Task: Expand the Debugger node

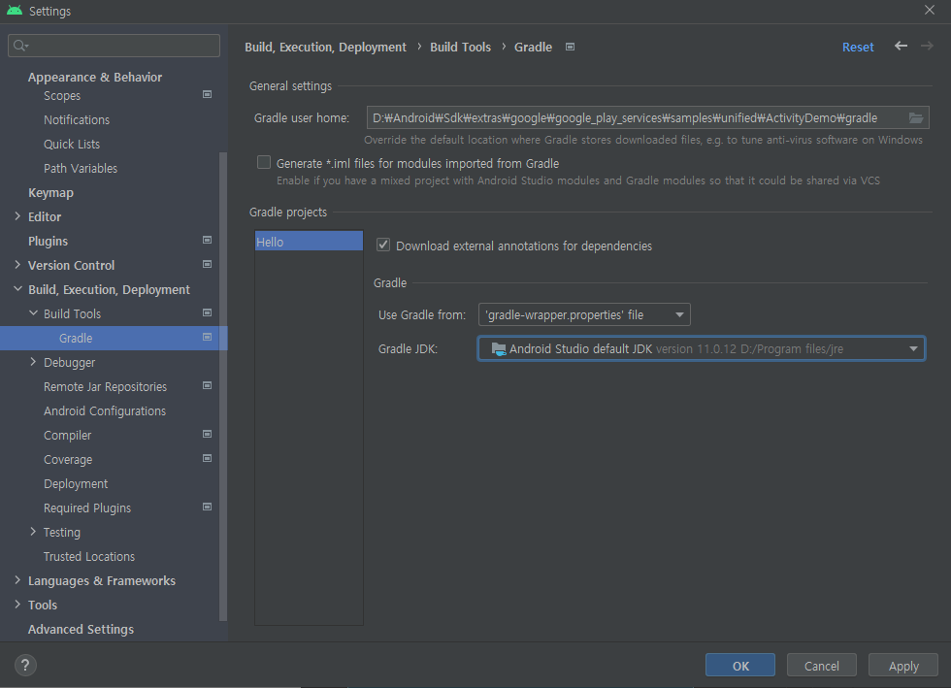Action: tap(33, 362)
